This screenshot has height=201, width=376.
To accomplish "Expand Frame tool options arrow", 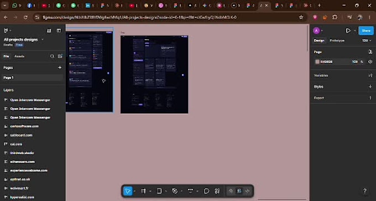I will click(x=150, y=191).
